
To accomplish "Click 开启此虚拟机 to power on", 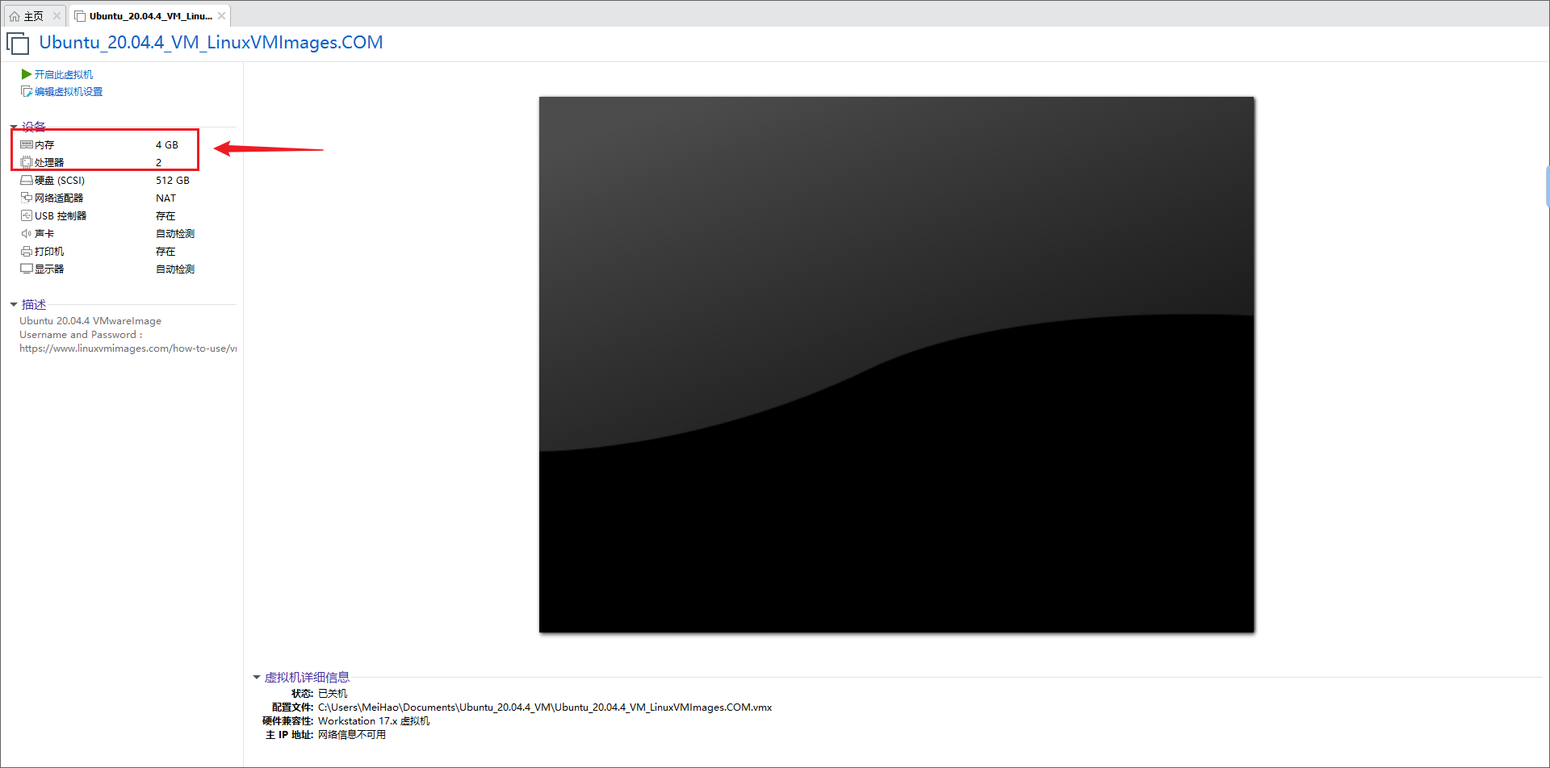I will coord(64,74).
